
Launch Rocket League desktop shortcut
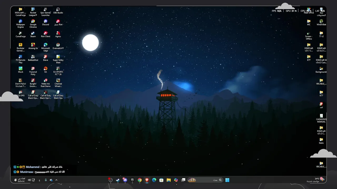click(x=33, y=12)
